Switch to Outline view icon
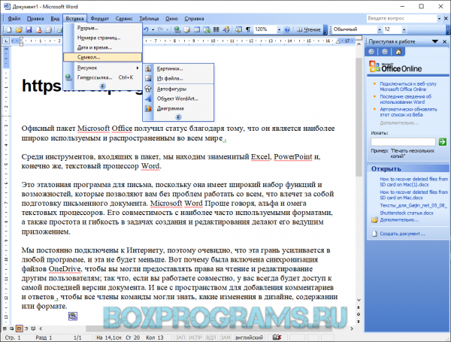The width and height of the screenshot is (451, 342). click(26, 328)
